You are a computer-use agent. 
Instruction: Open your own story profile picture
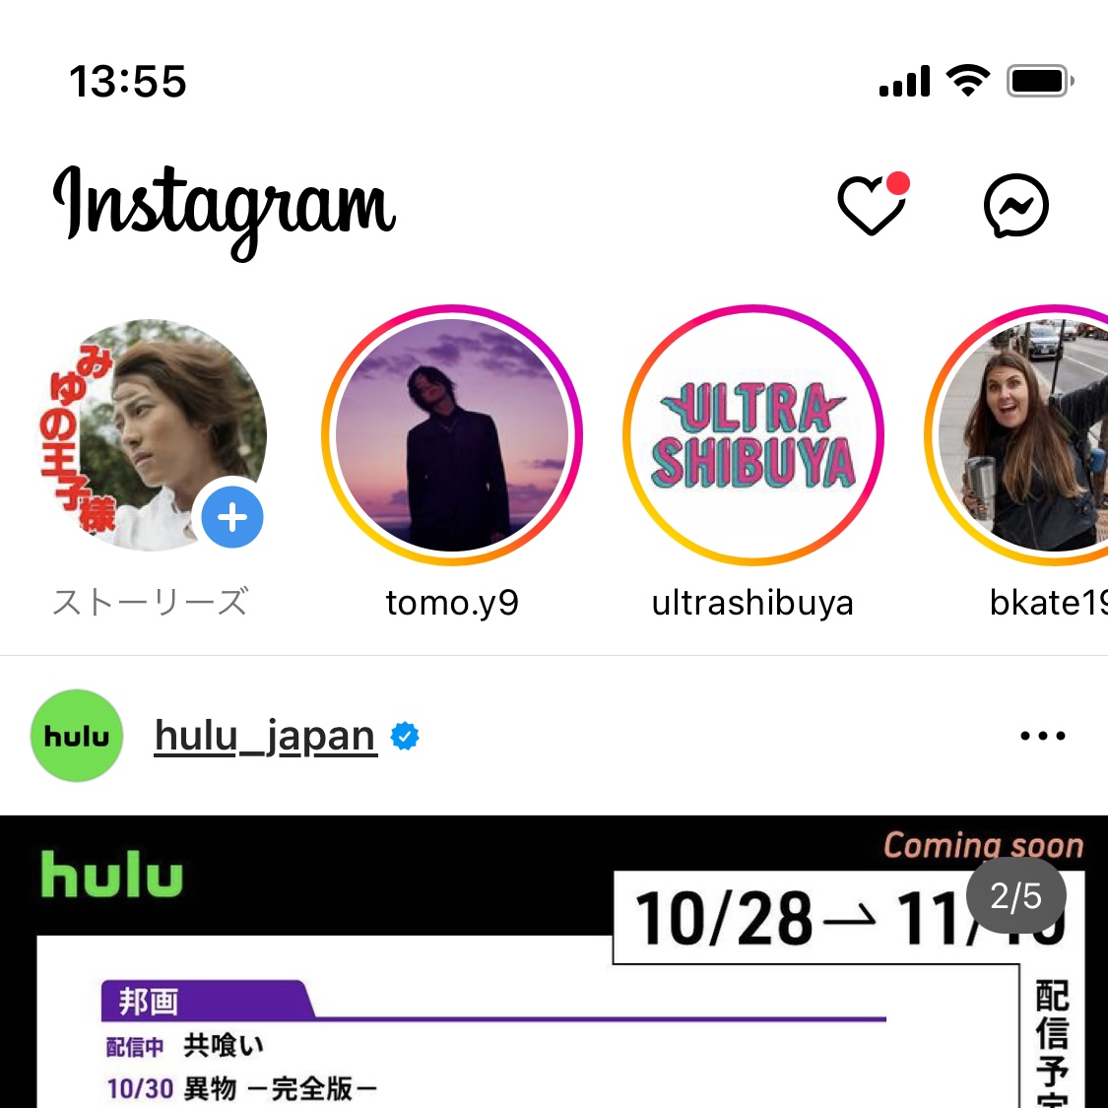(152, 434)
